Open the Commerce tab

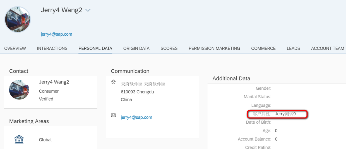click(263, 48)
